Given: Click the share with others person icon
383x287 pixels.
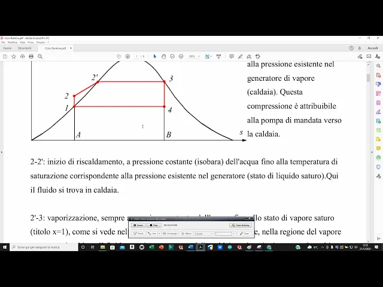Looking at the screenshot, I should click(378, 57).
